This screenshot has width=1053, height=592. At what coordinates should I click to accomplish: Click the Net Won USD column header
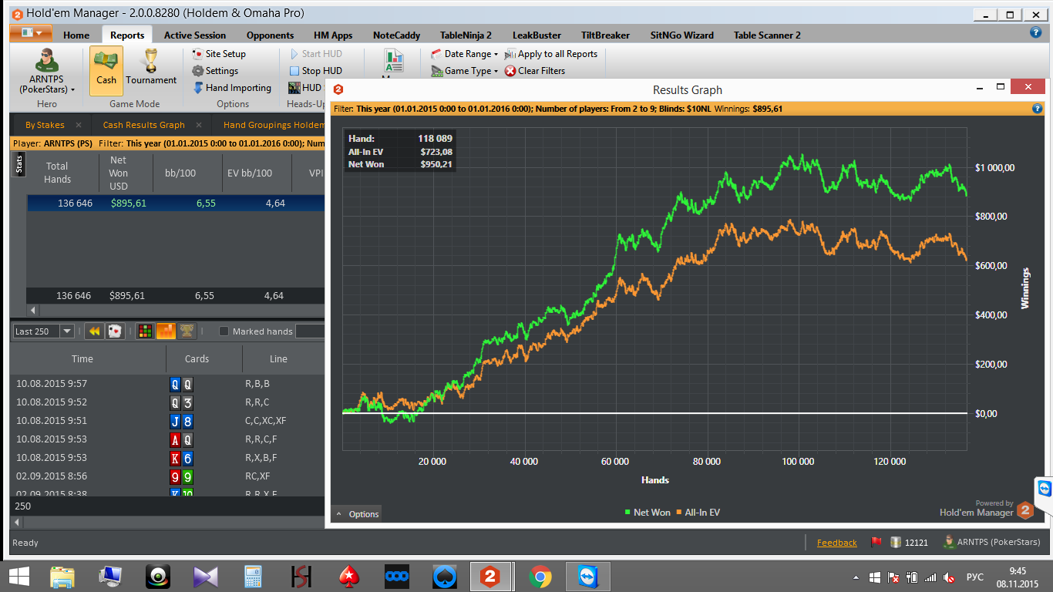point(119,173)
